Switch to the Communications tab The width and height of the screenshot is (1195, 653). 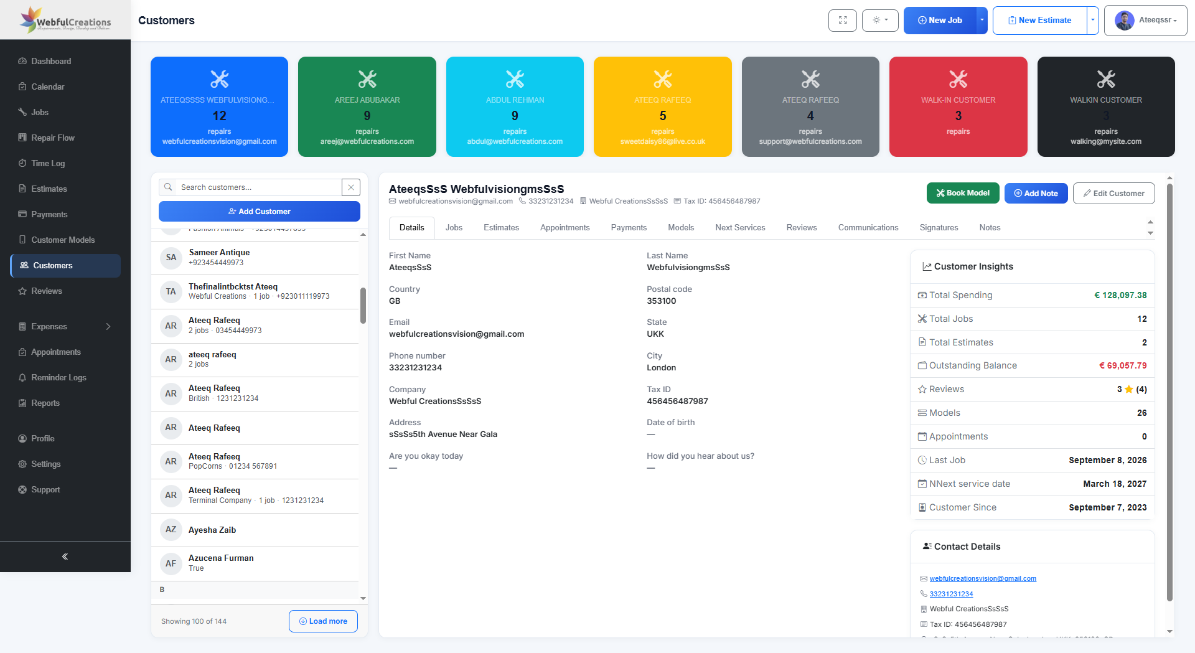[868, 228]
